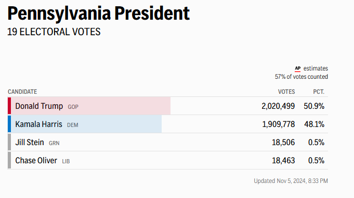354x198 pixels.
Task: Click the GOP party label
Action: point(73,107)
